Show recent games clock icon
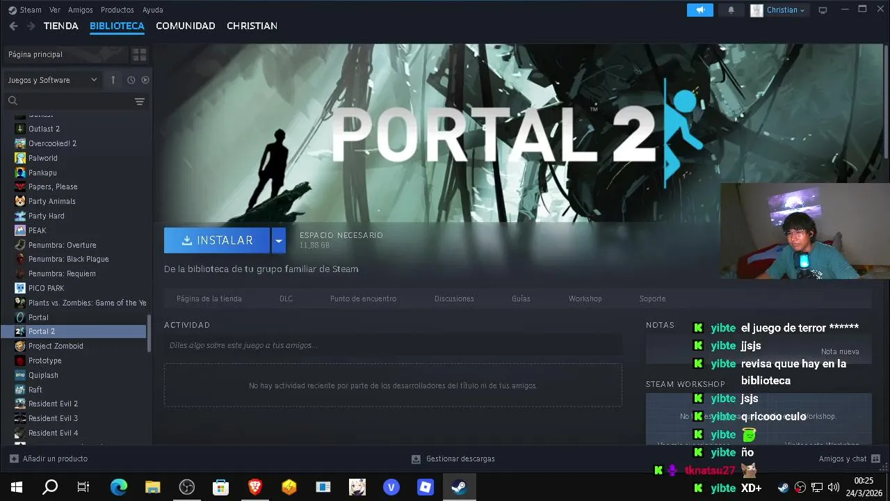 click(131, 80)
